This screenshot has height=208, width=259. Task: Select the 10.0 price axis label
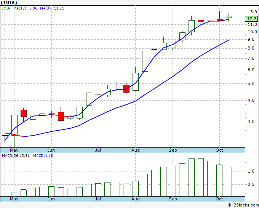tap(252, 32)
